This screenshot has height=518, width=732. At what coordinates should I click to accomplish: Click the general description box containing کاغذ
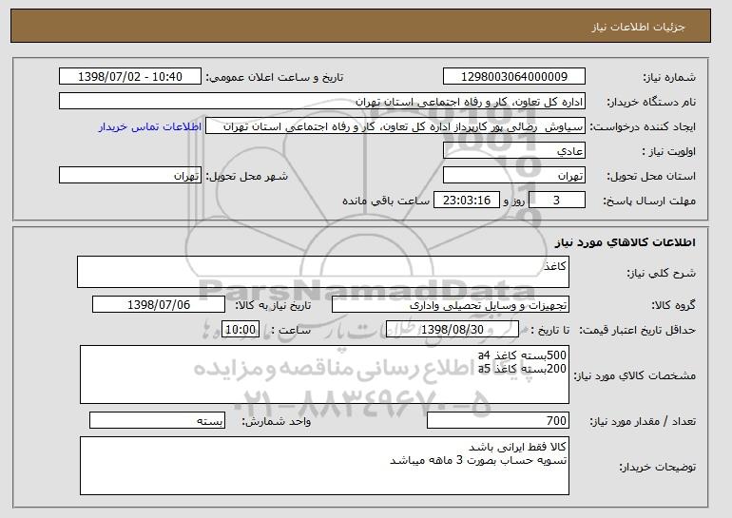(323, 272)
